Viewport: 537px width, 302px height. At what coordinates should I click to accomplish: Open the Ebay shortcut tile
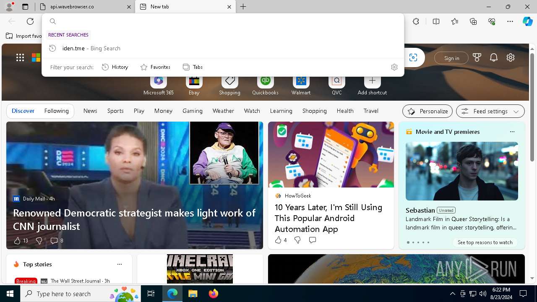tap(194, 86)
